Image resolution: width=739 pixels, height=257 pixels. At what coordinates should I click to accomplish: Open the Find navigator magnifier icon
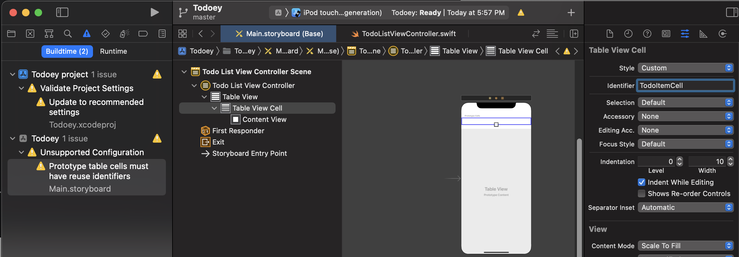(x=68, y=34)
